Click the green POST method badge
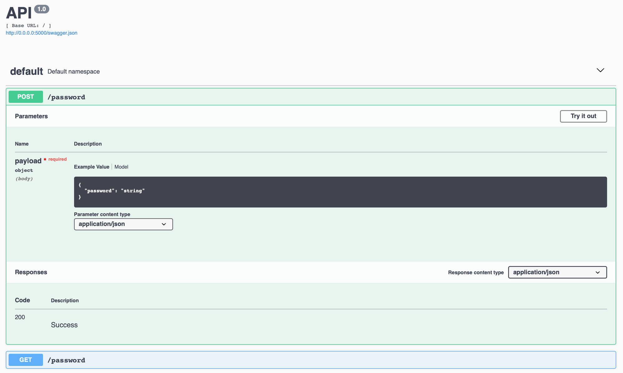The width and height of the screenshot is (623, 373). (x=26, y=97)
